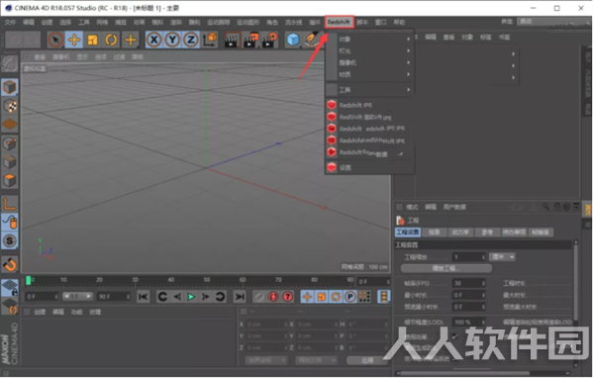Toggle the Y axis lock
The image size is (594, 378).
coord(172,40)
